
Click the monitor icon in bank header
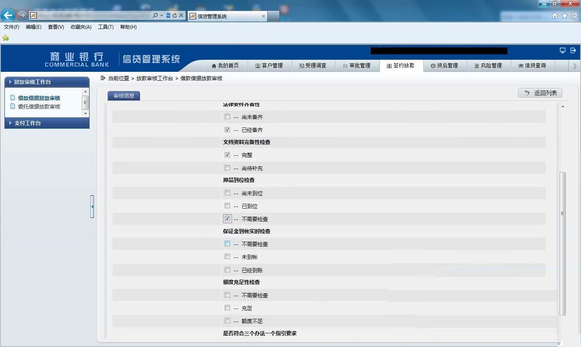pos(562,50)
